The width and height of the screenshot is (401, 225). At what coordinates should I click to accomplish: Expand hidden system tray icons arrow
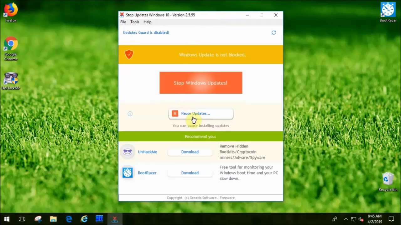coord(346,219)
